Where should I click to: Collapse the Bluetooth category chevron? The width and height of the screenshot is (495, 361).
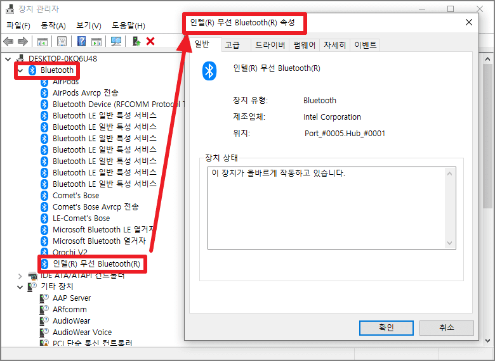20,70
